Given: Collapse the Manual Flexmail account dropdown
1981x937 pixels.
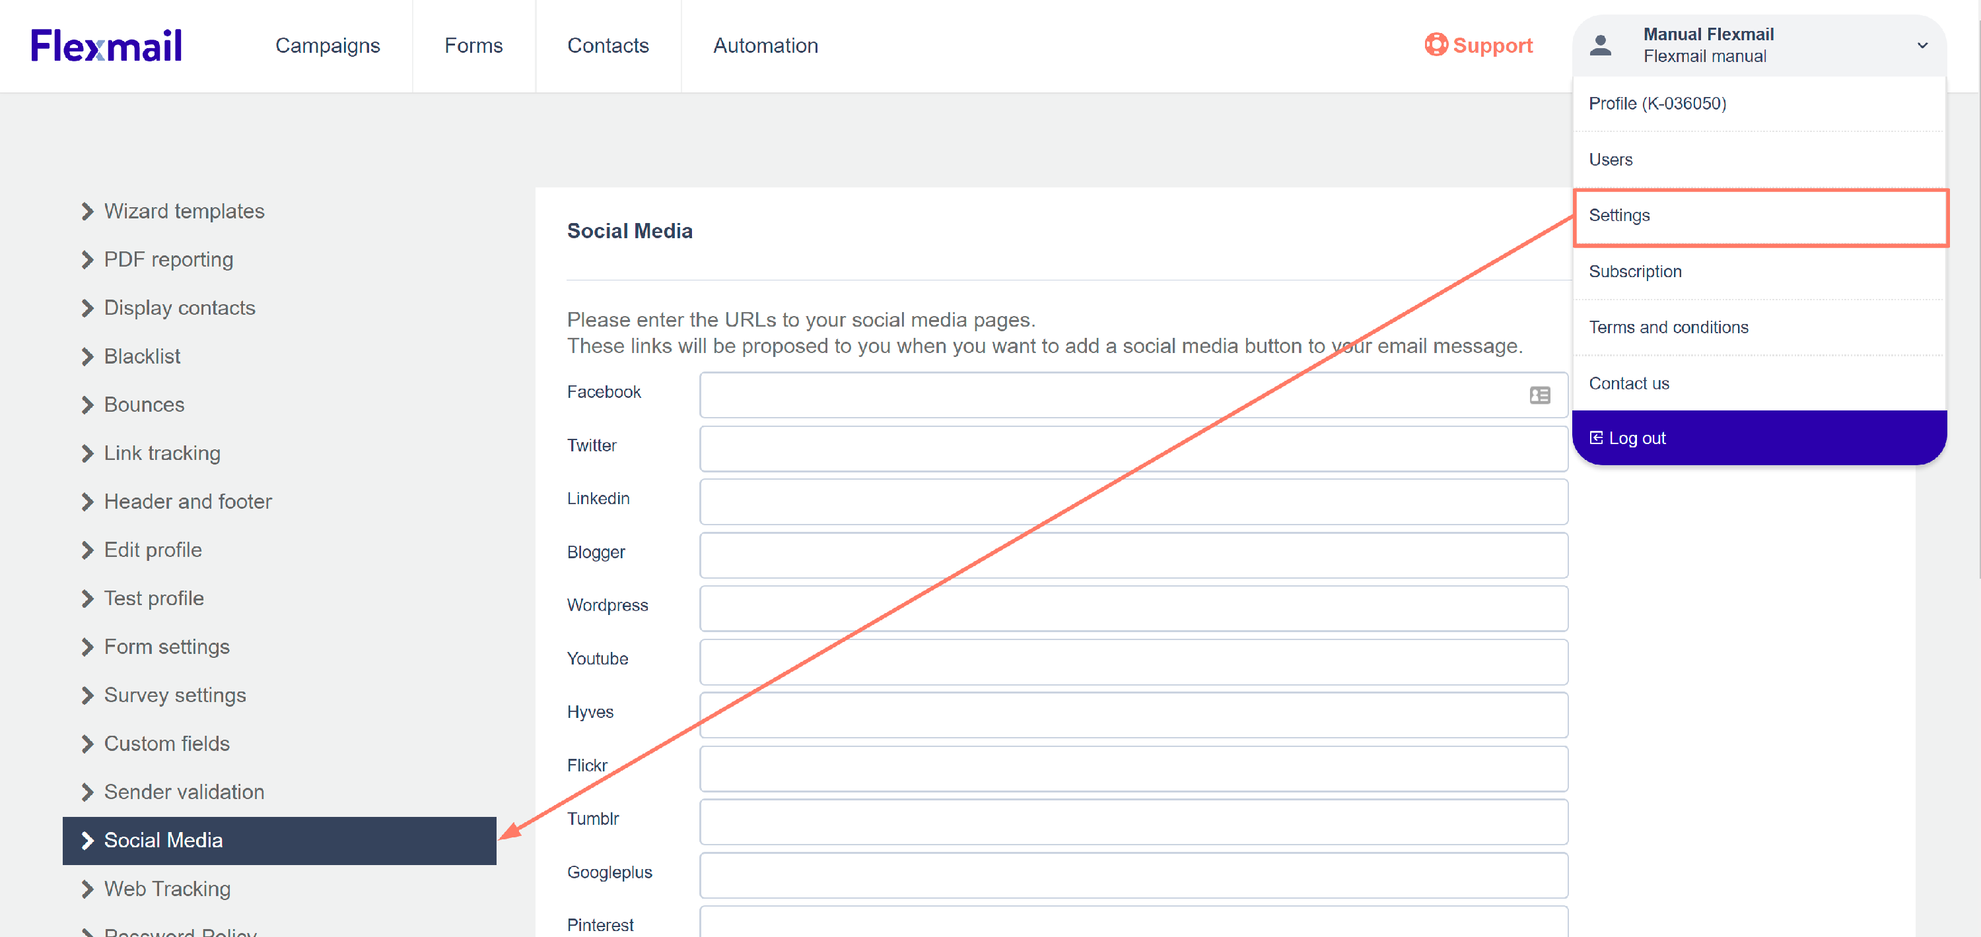Looking at the screenshot, I should click(x=1922, y=46).
